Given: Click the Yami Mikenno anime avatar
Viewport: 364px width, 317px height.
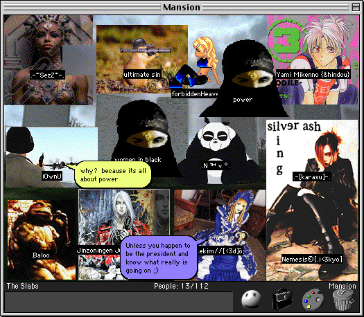Looking at the screenshot, I should coord(313,60).
